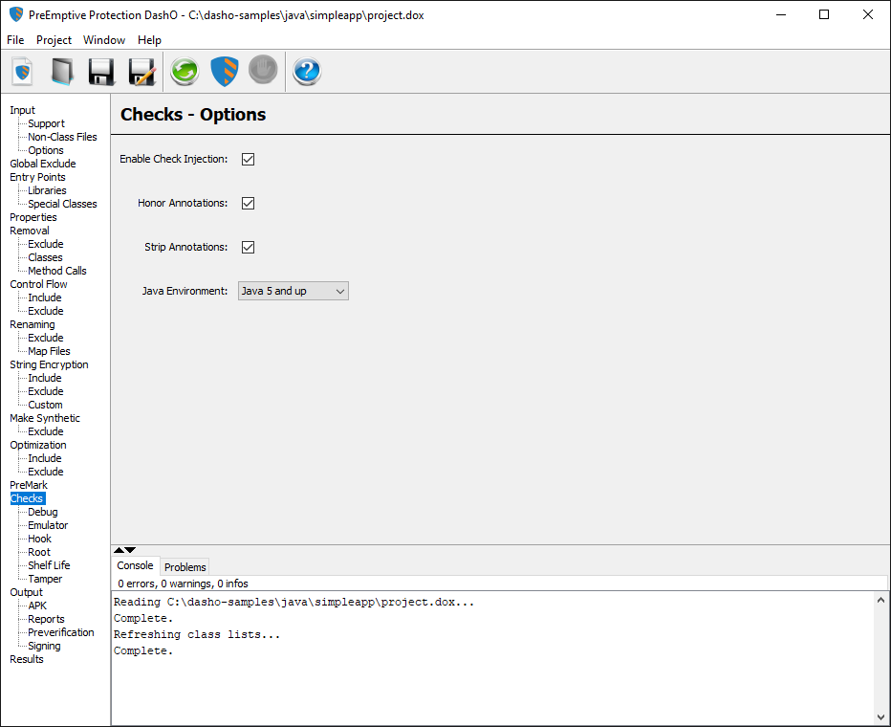Select Global Exclude tree item
Screen dimensions: 891x727
click(43, 164)
